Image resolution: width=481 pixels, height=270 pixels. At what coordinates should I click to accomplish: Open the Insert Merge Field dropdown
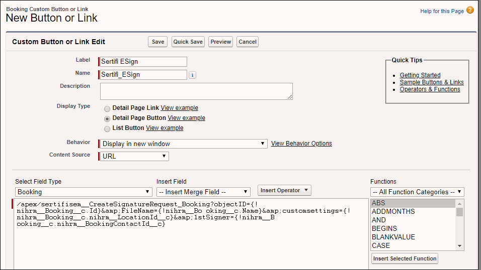(x=203, y=192)
